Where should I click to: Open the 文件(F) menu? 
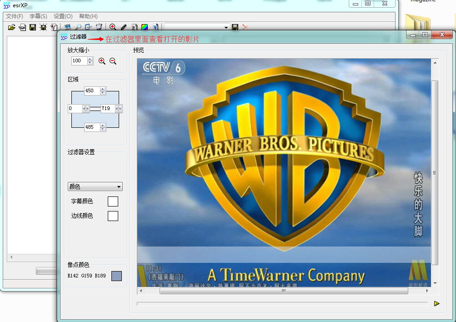(15, 16)
